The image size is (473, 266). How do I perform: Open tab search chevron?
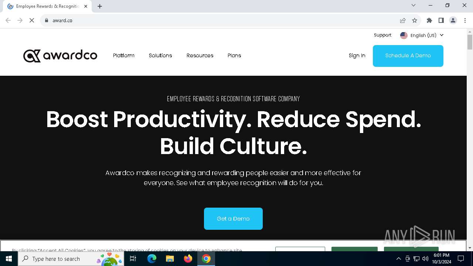[414, 5]
